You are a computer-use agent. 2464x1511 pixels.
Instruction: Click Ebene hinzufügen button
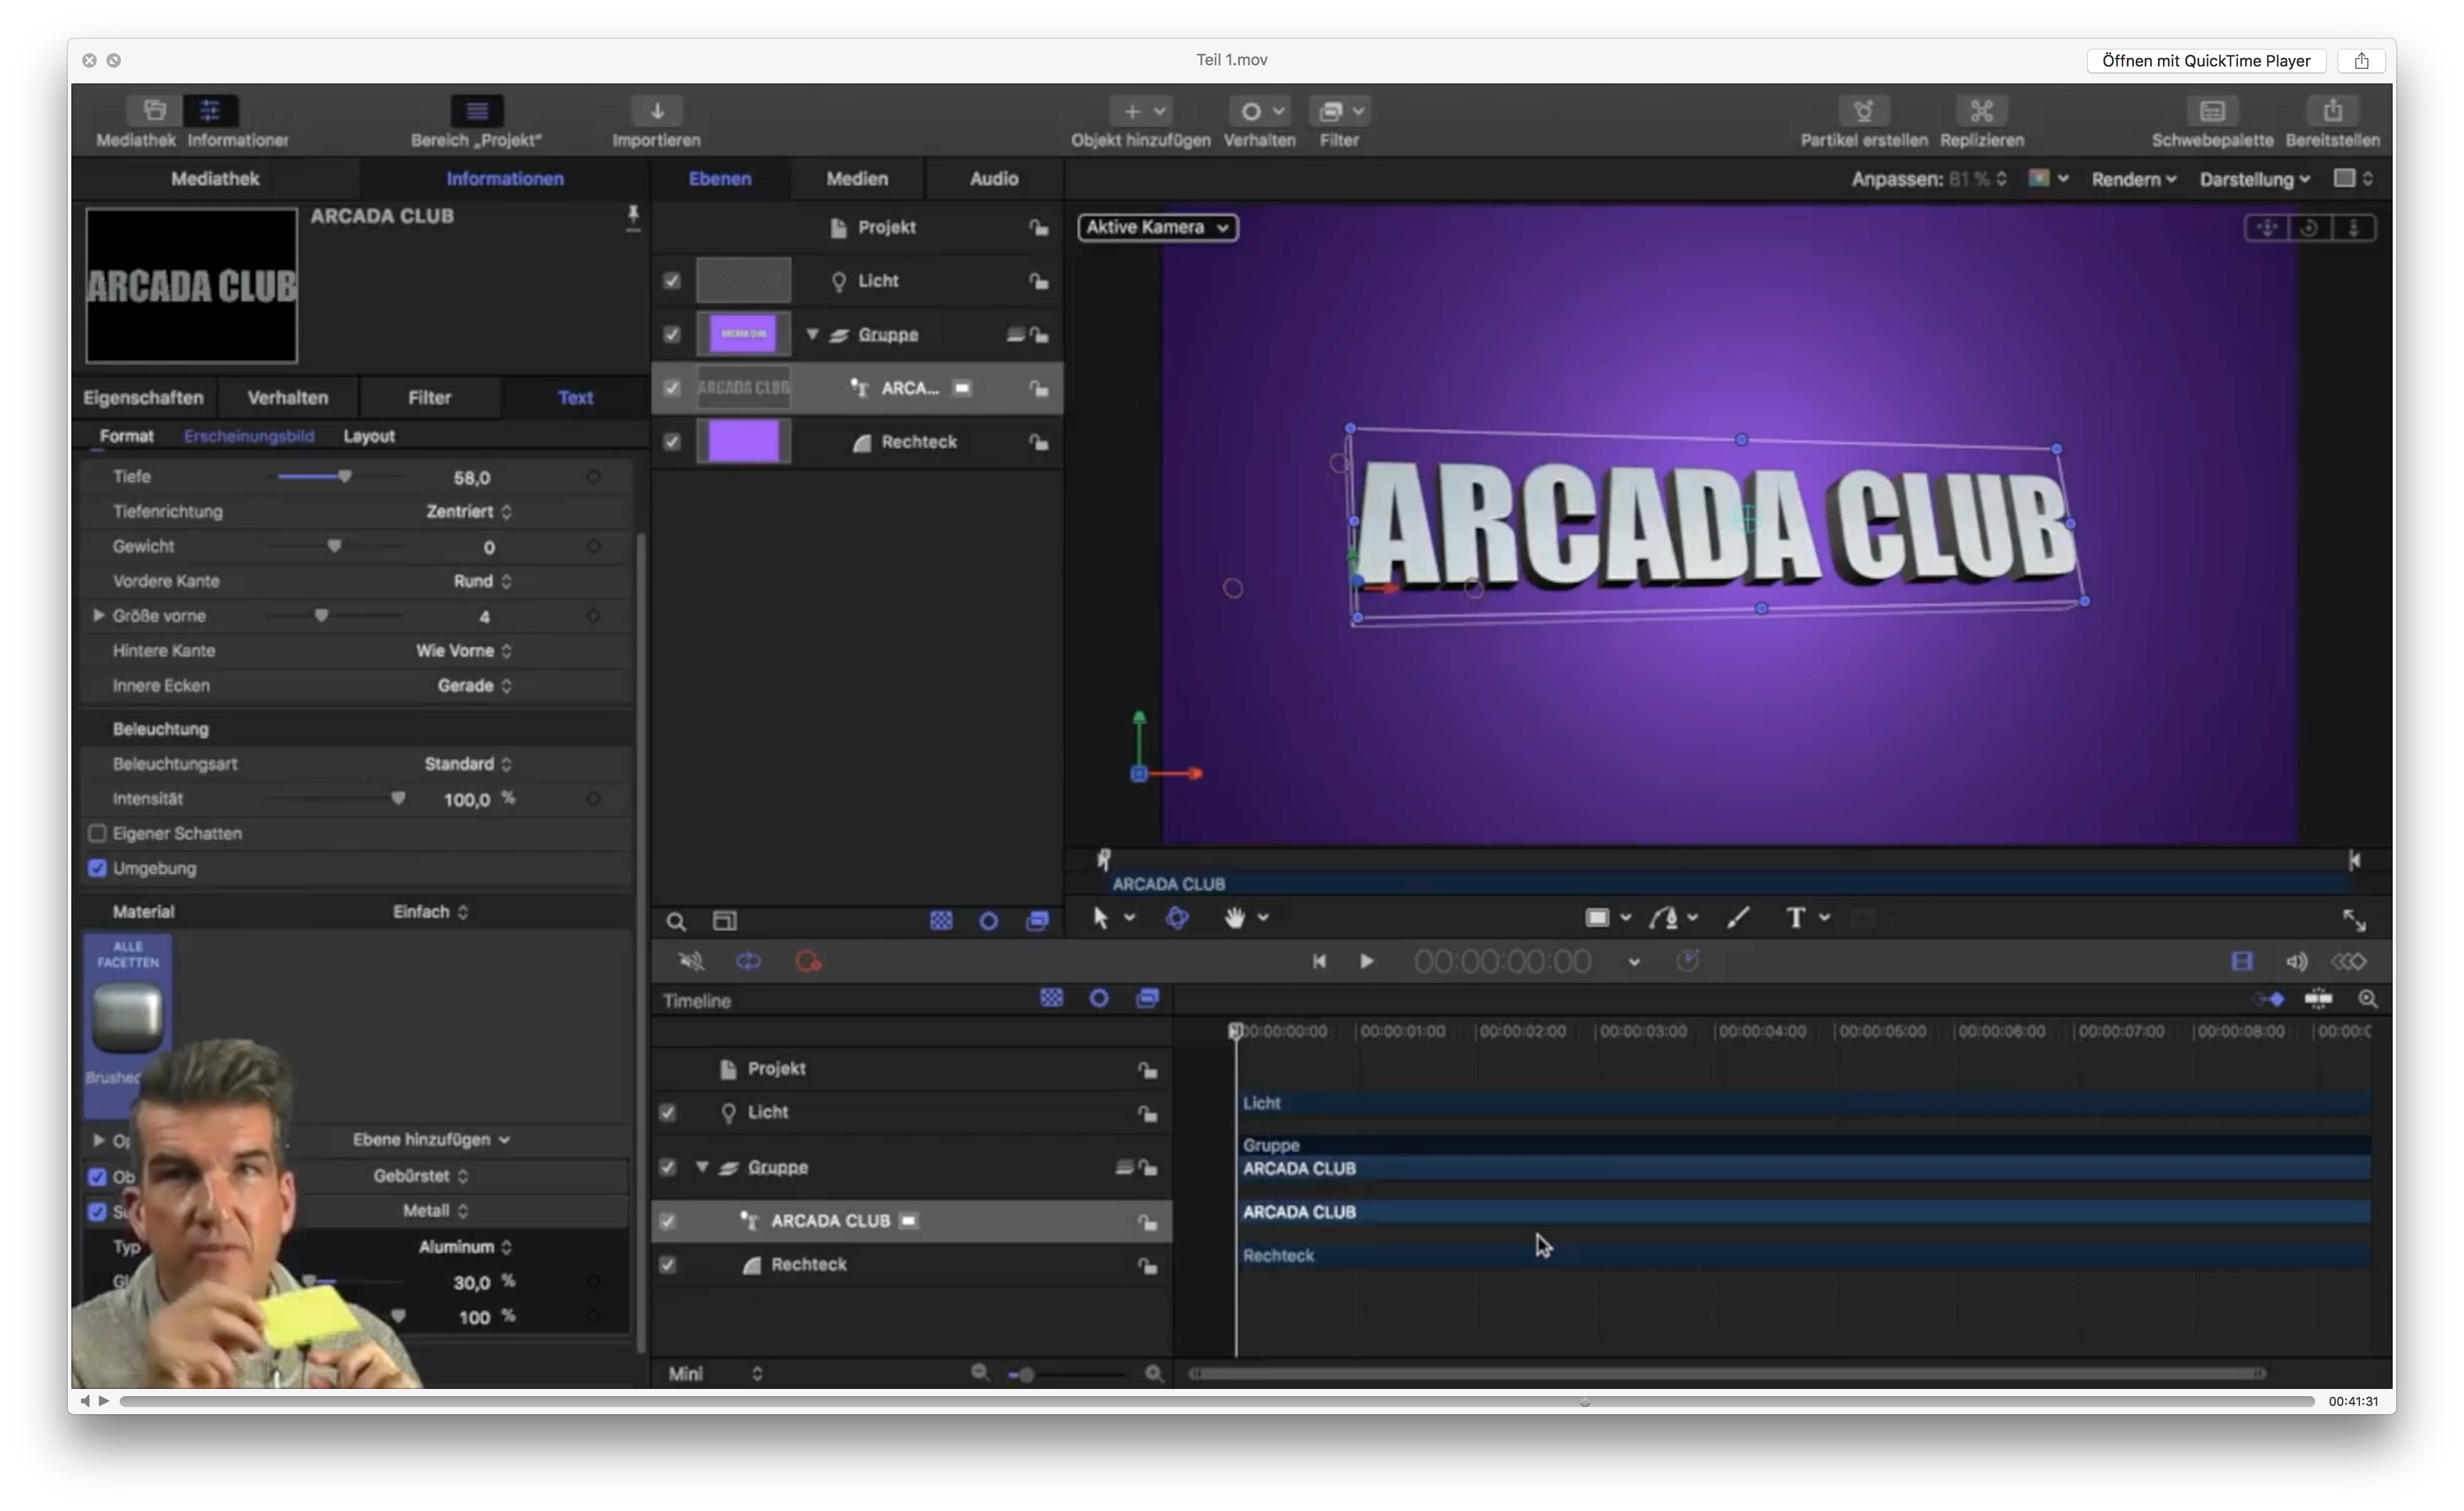(431, 1141)
